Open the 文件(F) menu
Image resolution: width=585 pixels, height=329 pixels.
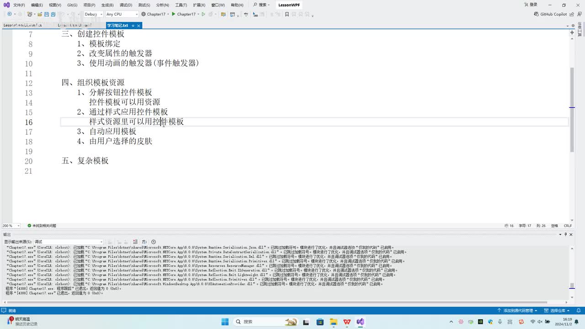19,5
